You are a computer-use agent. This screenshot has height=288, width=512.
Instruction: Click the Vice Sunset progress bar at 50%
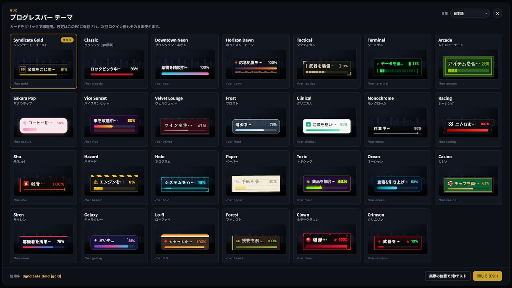114,126
